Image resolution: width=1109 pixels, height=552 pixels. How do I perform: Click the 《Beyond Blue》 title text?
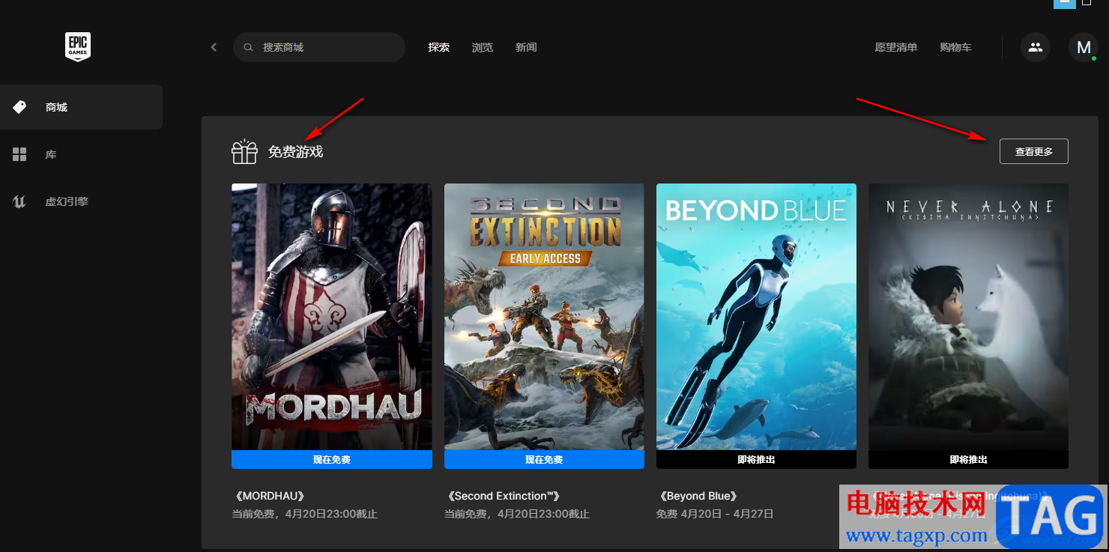(699, 496)
